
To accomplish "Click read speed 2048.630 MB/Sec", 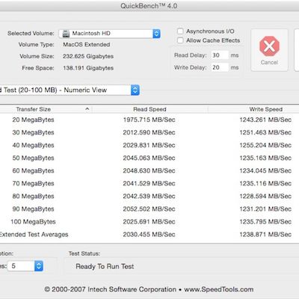I will 149,170.
